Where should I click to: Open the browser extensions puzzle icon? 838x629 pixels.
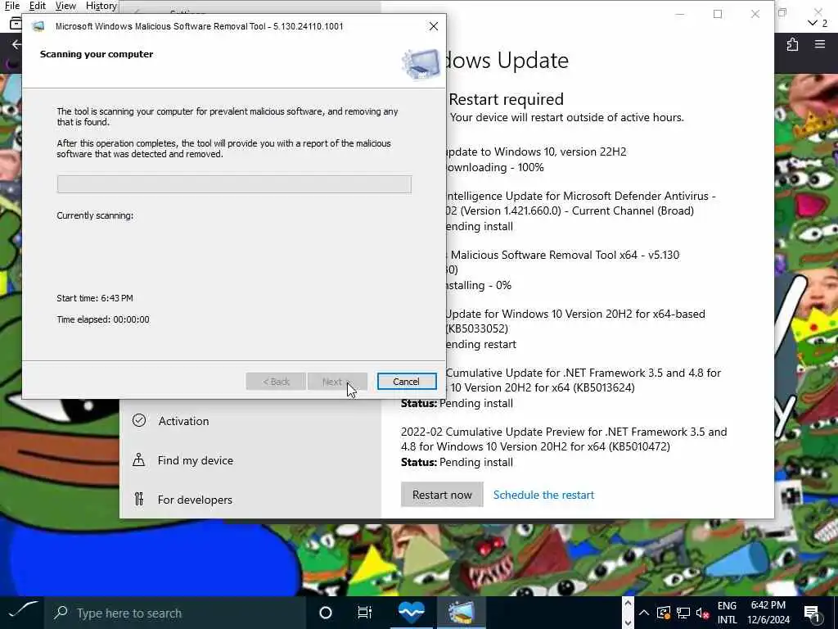792,44
